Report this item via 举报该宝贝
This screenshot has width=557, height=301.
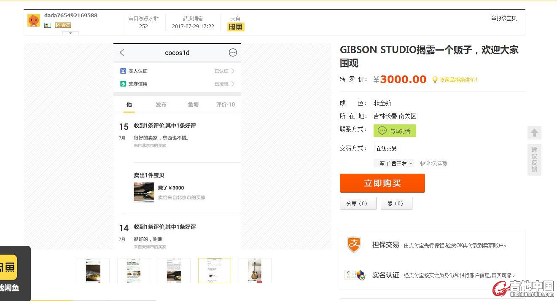[504, 18]
